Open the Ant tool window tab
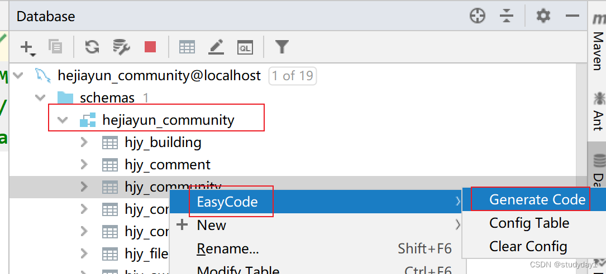The image size is (606, 274). [x=599, y=112]
